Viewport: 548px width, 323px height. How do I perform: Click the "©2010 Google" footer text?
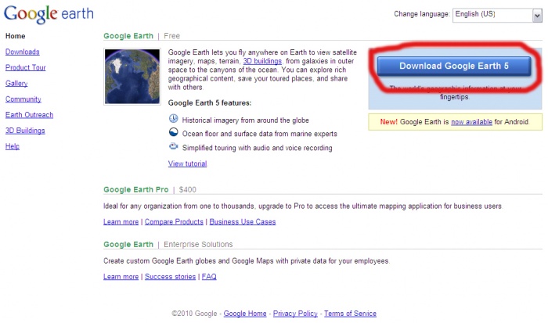coord(194,314)
